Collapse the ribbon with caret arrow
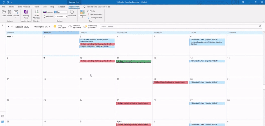Viewport: 265px width, 126px height. click(263, 21)
